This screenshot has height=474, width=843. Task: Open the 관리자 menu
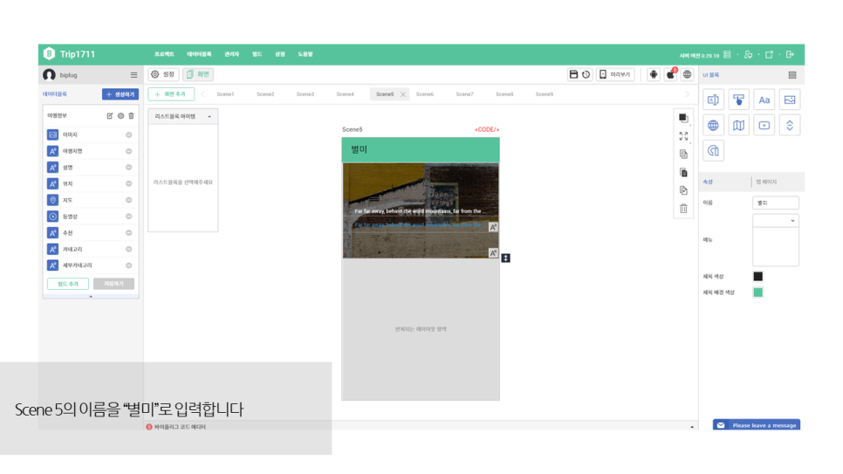[231, 54]
